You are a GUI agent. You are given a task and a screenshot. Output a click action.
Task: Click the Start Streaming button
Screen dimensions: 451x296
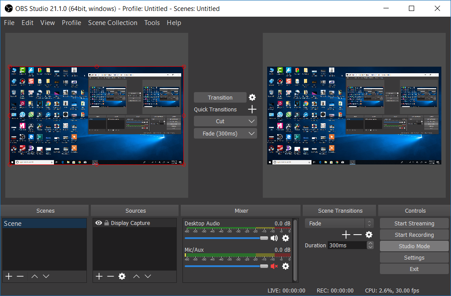(x=414, y=223)
